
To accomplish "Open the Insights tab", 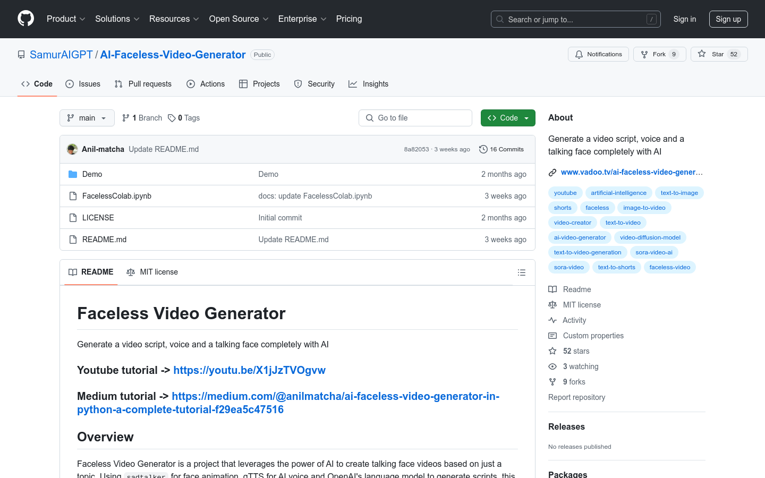I will click(x=368, y=84).
